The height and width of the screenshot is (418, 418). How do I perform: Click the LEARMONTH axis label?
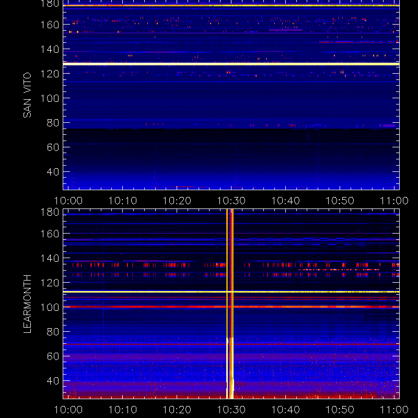click(x=27, y=304)
